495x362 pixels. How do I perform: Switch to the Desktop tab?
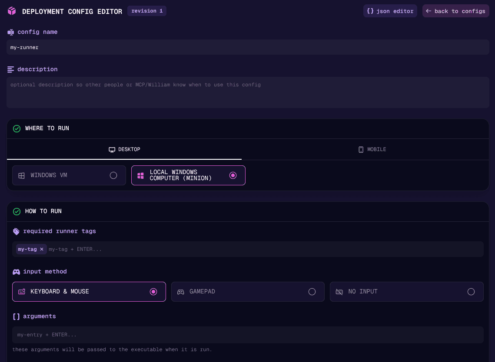tap(124, 149)
